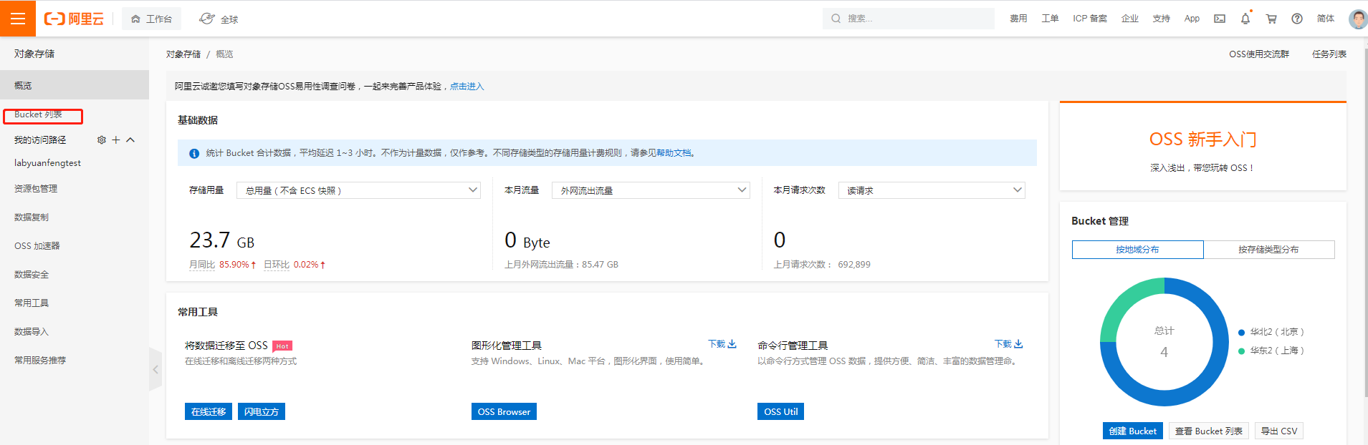
Task: Open settings gear for 我的访问路径
Action: (101, 140)
